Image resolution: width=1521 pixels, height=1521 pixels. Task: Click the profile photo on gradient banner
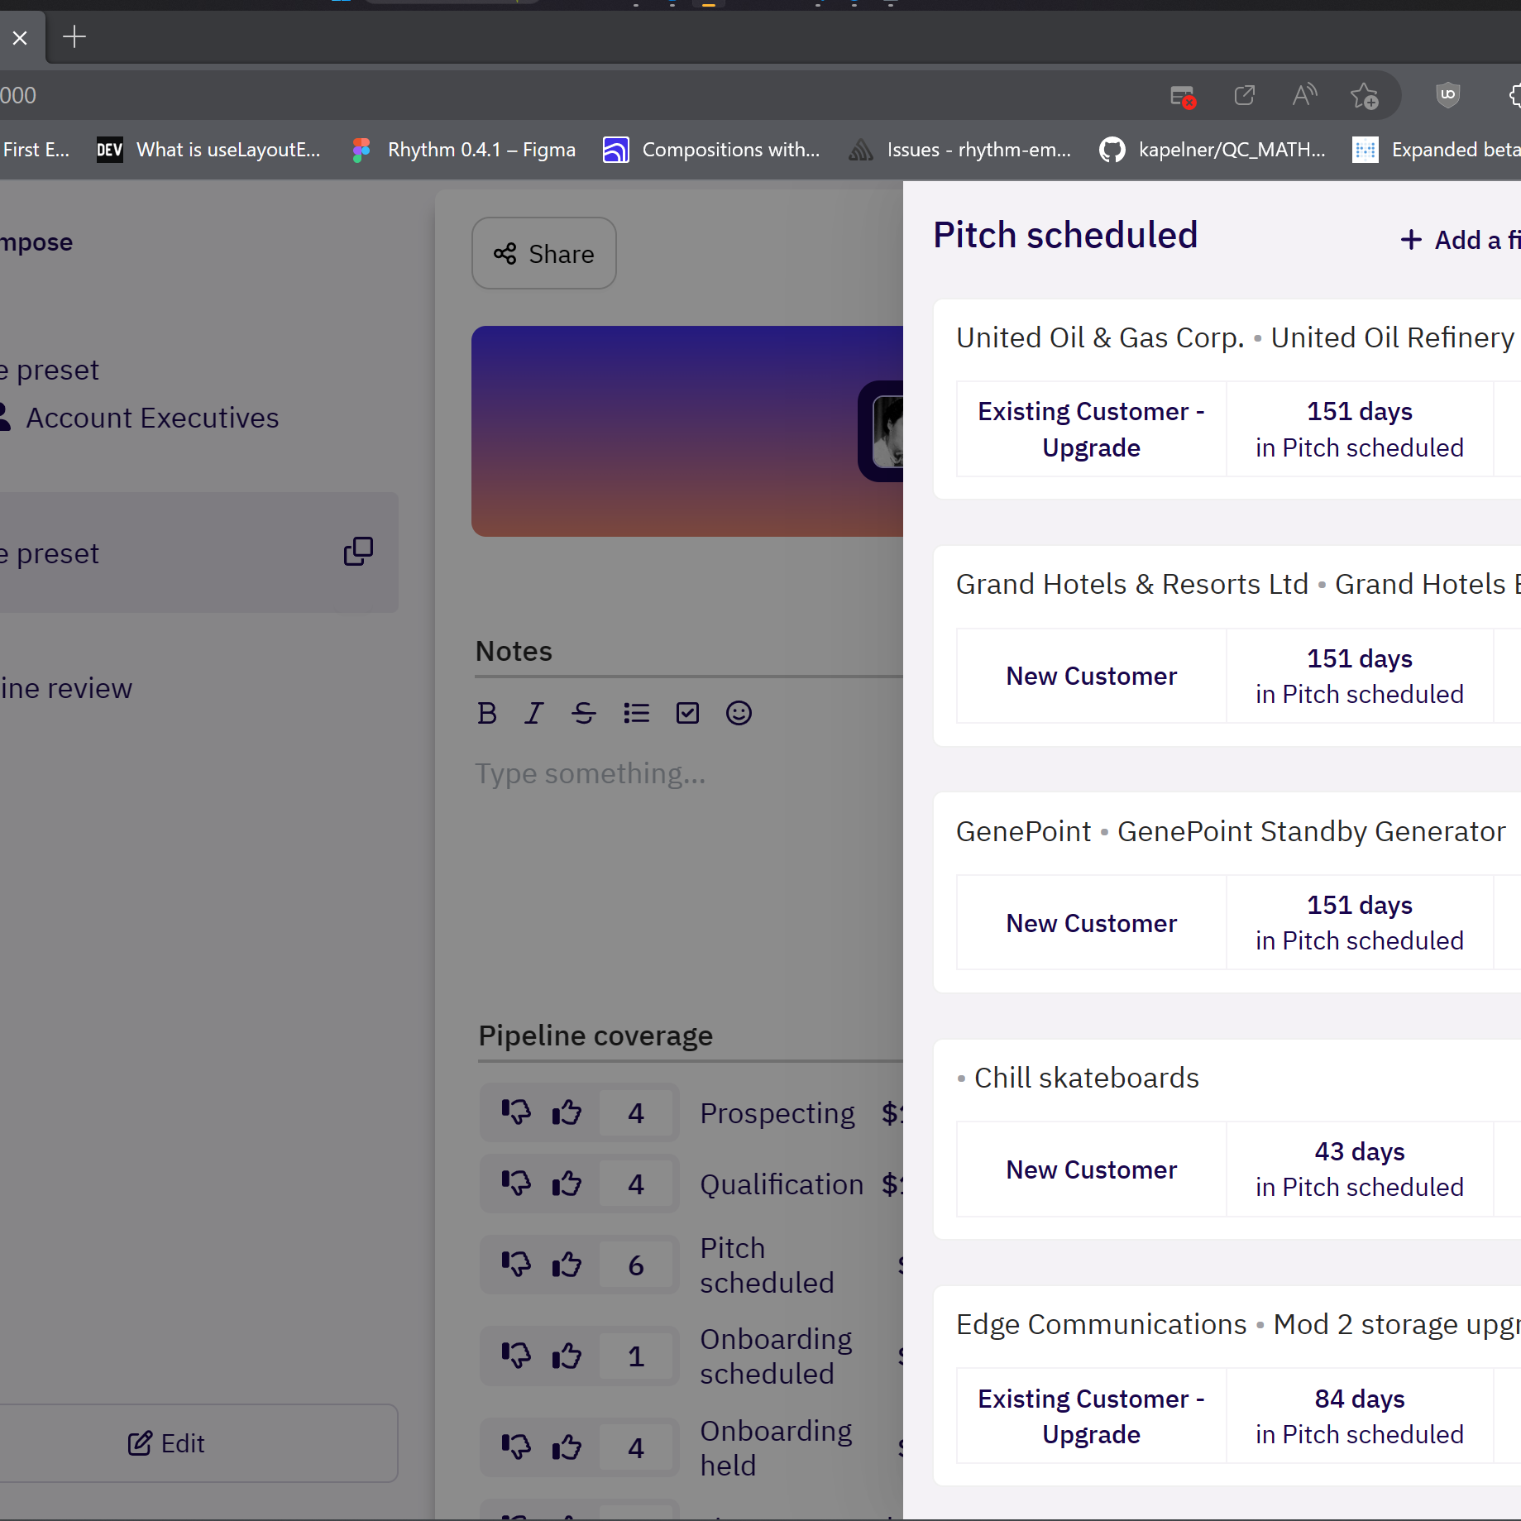tap(887, 431)
